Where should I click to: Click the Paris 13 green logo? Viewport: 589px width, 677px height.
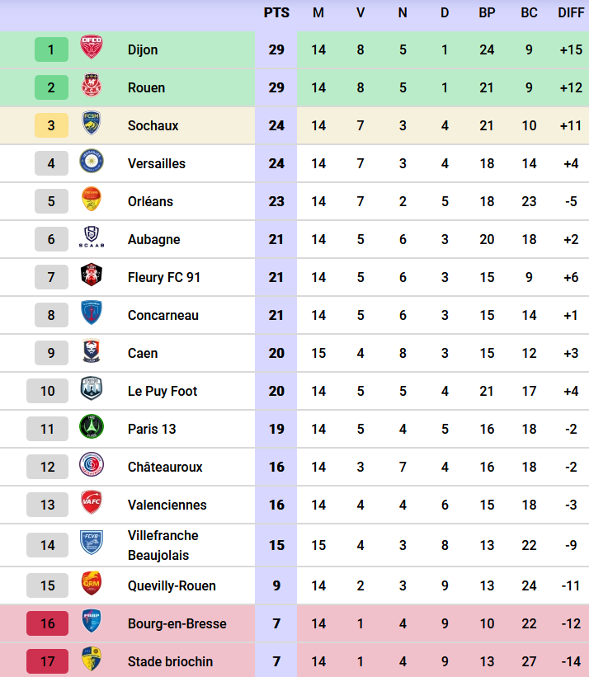click(x=92, y=427)
